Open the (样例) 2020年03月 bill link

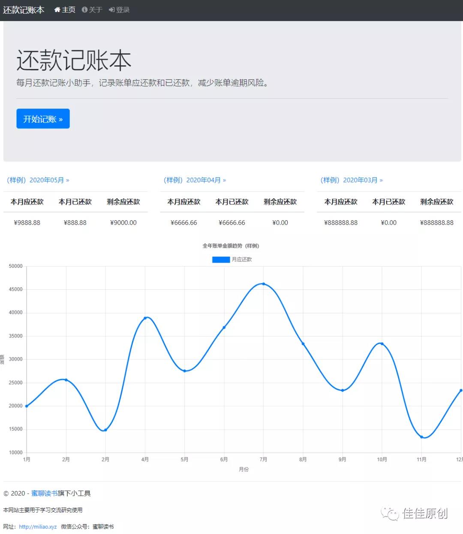(352, 180)
